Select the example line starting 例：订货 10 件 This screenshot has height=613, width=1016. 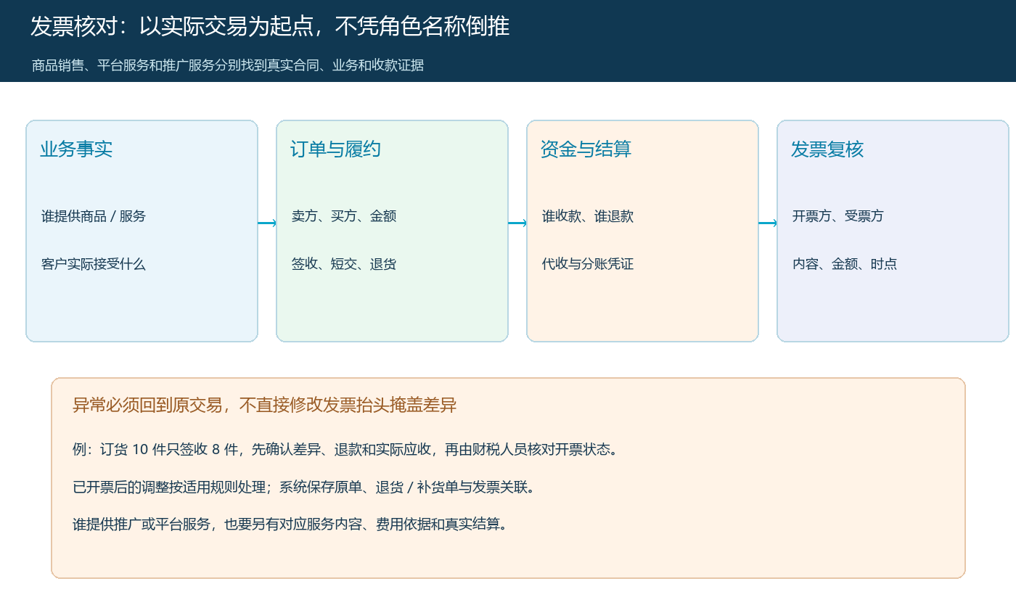pos(345,449)
